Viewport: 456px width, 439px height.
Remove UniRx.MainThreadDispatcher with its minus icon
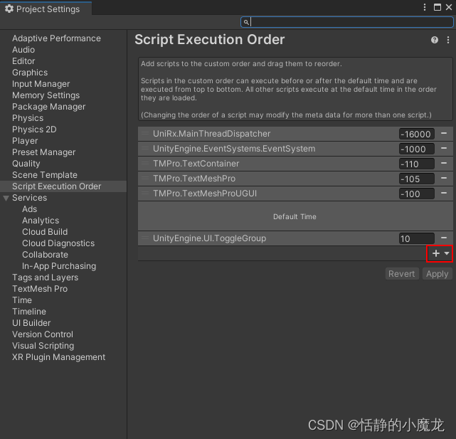click(x=444, y=134)
